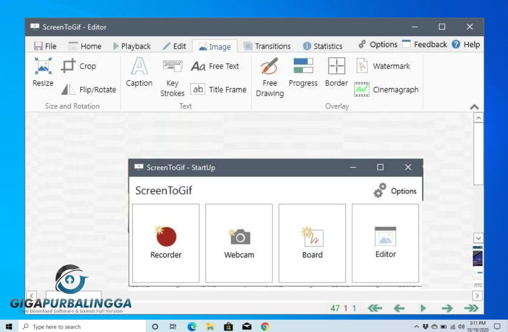Show hidden system tray icons
This screenshot has width=508, height=332.
coord(417,327)
